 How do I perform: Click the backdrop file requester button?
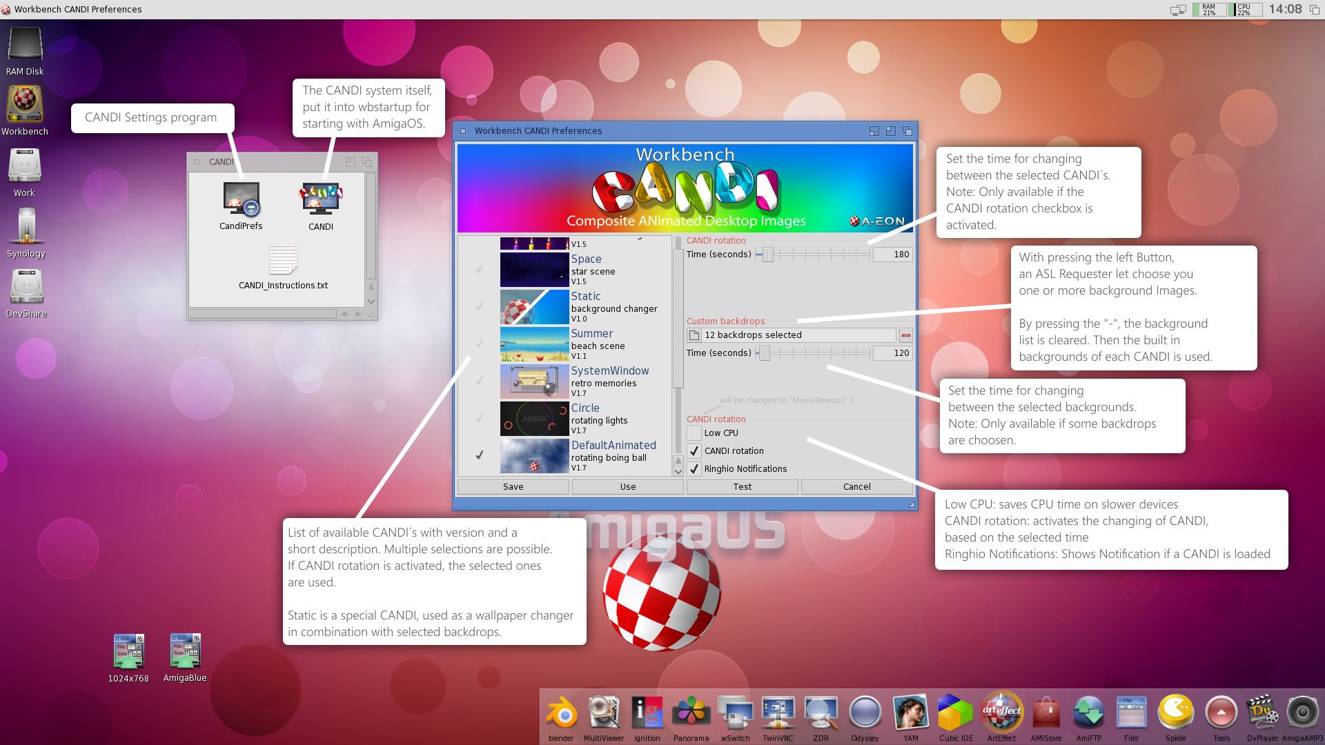pyautogui.click(x=694, y=335)
